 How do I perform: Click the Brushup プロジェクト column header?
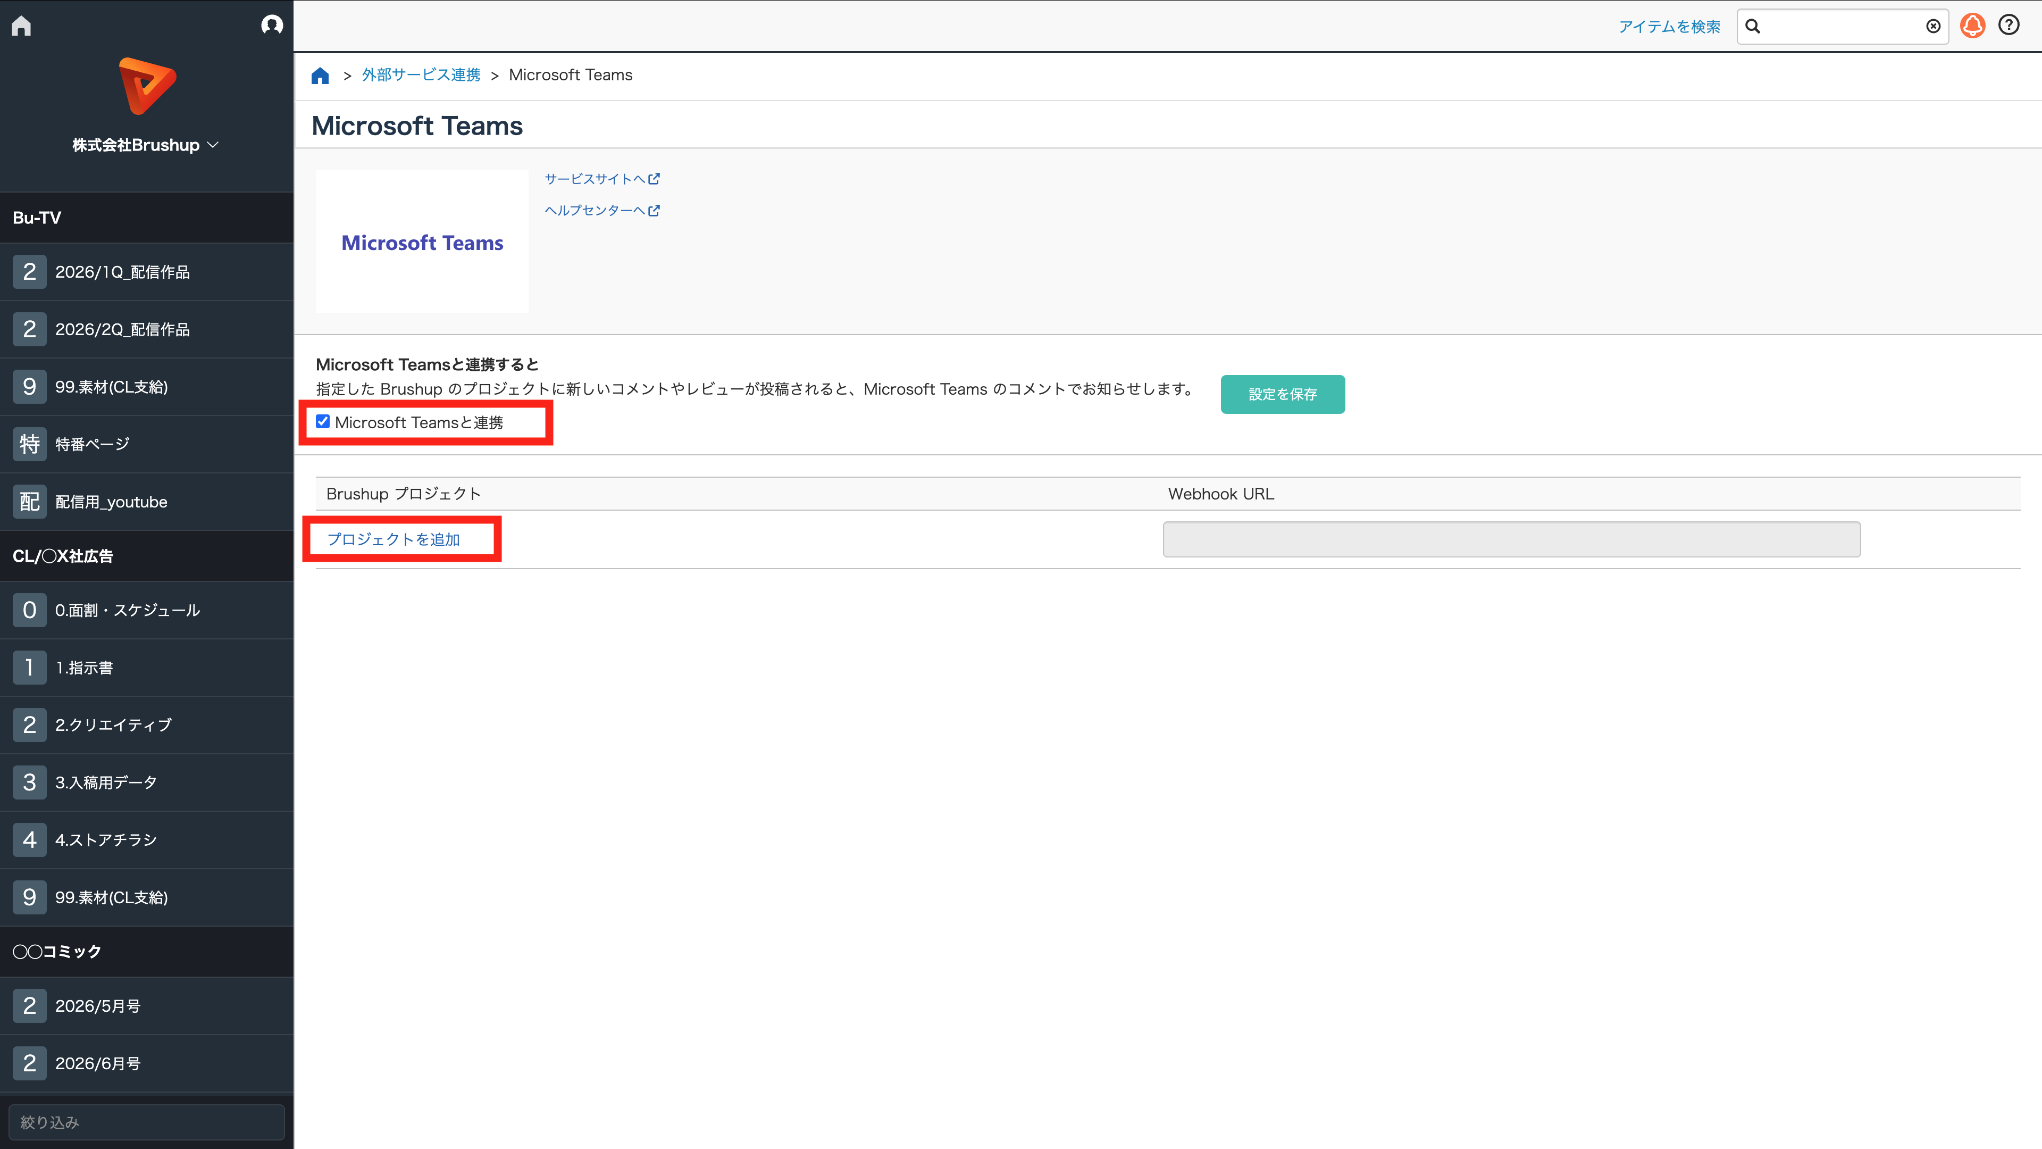click(x=404, y=494)
